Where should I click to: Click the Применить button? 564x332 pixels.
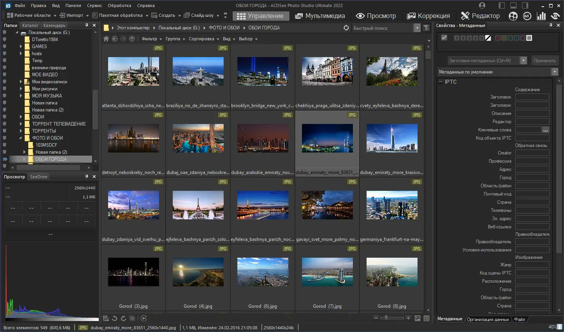(544, 61)
